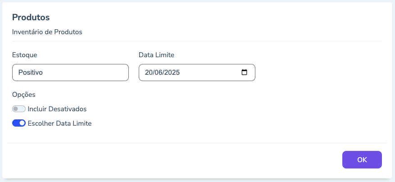The image size is (395, 182).
Task: Disable the Escolher Data Limite switch
Action: (x=19, y=123)
